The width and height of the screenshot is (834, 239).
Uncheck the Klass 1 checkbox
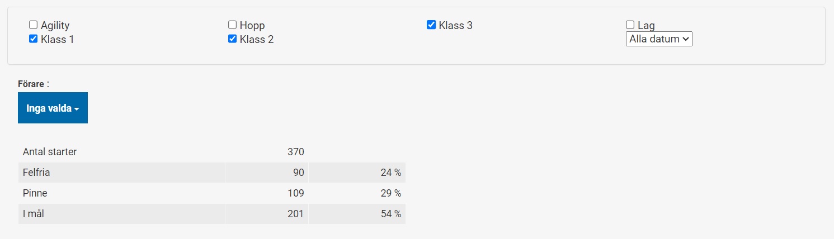33,39
